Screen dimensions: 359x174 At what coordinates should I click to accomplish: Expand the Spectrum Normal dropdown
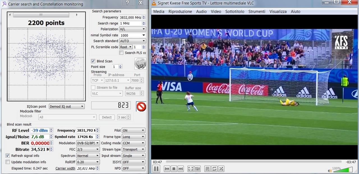coord(88,155)
